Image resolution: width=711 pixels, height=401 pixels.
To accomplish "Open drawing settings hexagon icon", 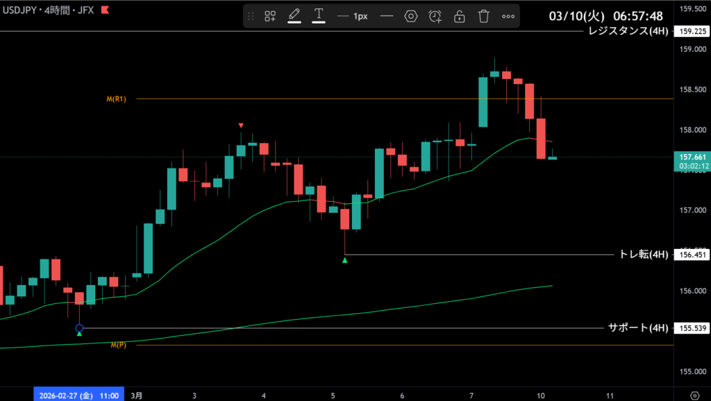I will tap(411, 16).
